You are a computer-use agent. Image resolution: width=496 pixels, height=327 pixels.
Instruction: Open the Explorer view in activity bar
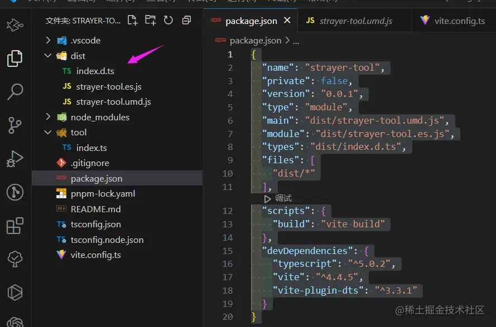click(15, 58)
